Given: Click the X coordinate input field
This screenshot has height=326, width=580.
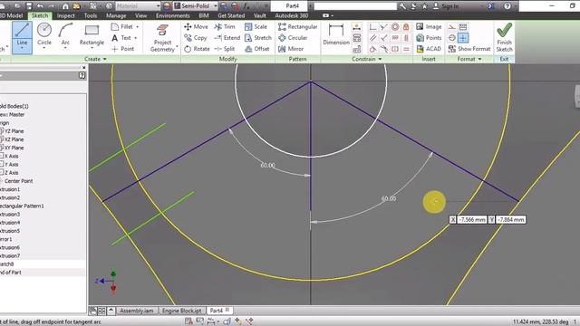Looking at the screenshot, I should click(471, 219).
